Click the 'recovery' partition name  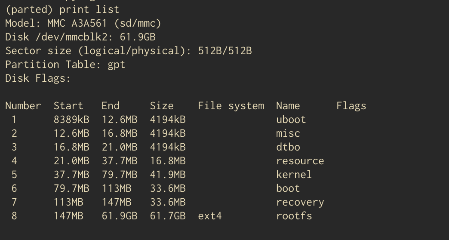point(300,202)
